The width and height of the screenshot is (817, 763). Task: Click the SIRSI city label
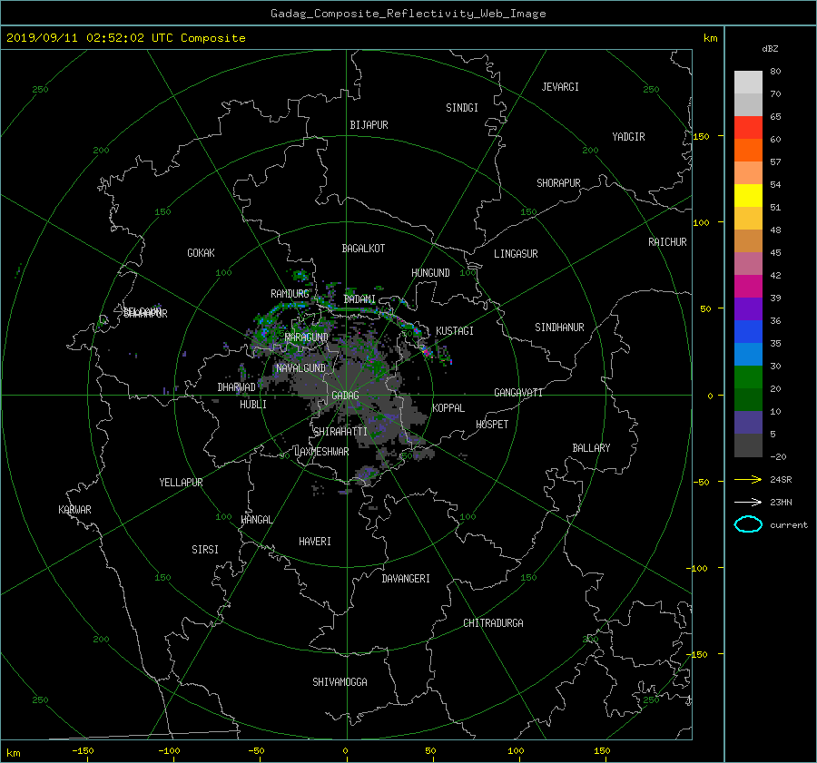[205, 550]
